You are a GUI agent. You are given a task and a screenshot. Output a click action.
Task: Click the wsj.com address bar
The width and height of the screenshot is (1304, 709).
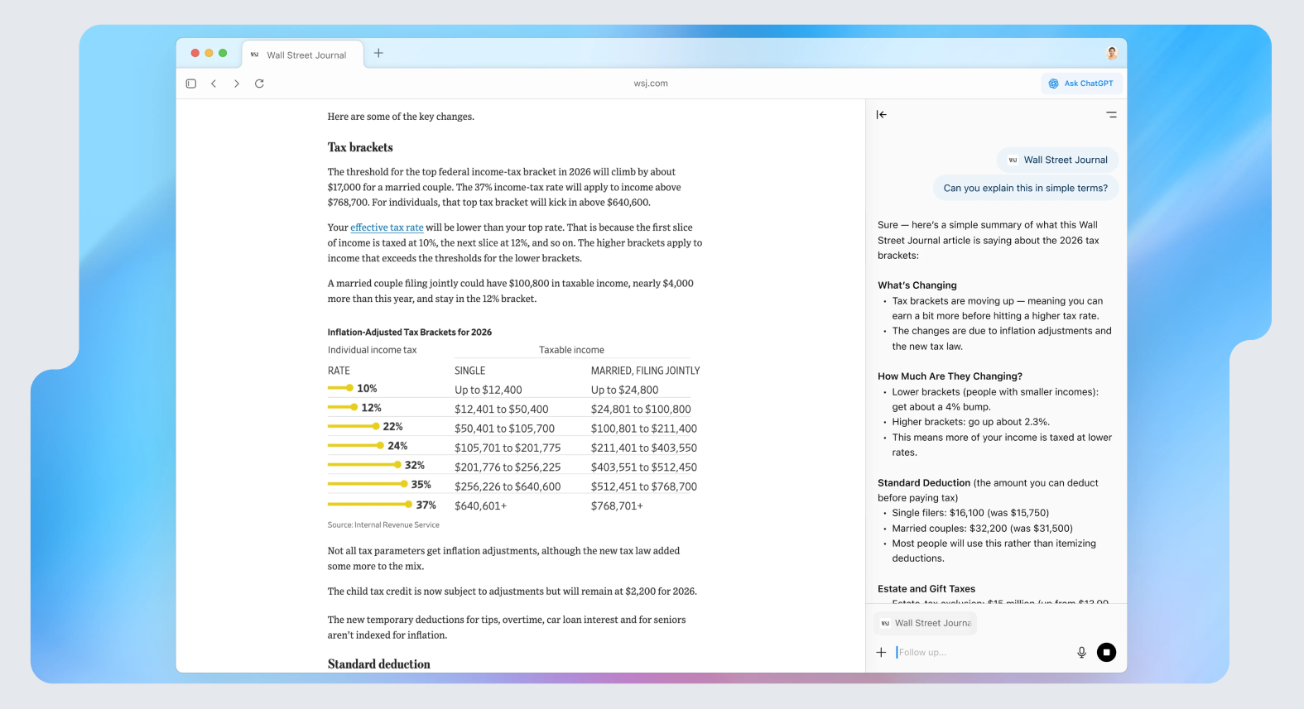click(x=651, y=84)
